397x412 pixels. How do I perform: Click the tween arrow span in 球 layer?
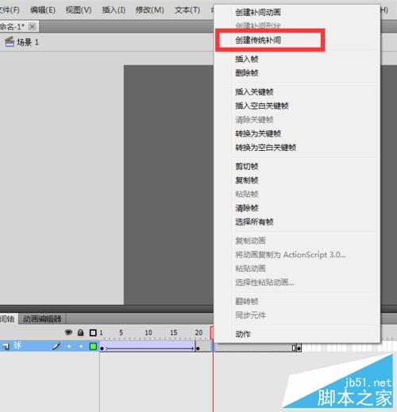coord(150,348)
